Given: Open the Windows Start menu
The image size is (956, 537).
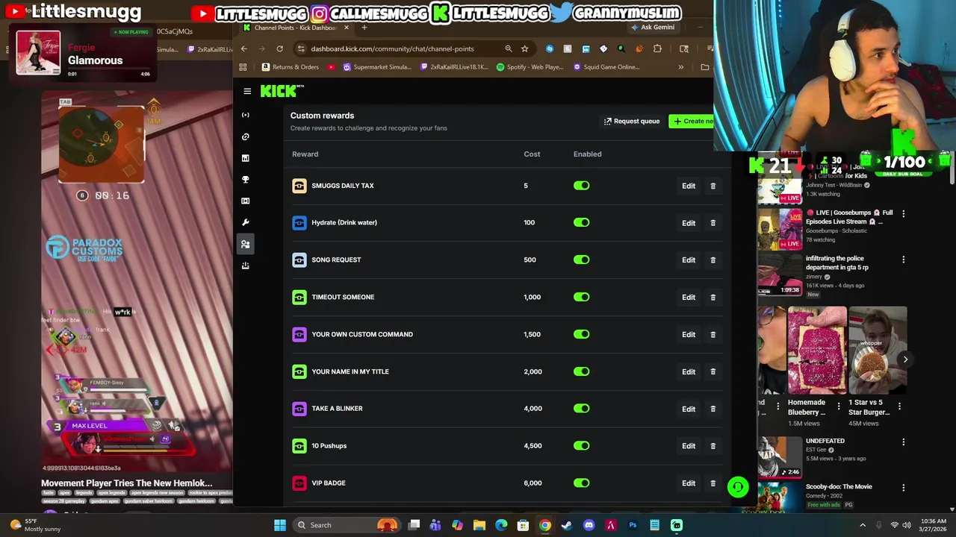Looking at the screenshot, I should point(280,525).
